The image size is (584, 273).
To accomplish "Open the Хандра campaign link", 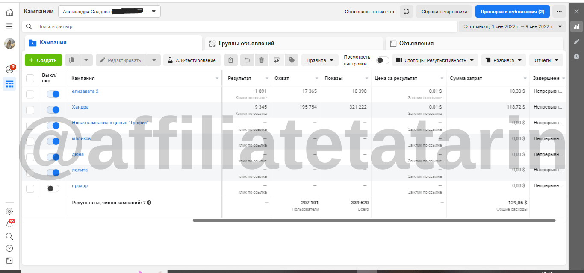I will click(80, 107).
